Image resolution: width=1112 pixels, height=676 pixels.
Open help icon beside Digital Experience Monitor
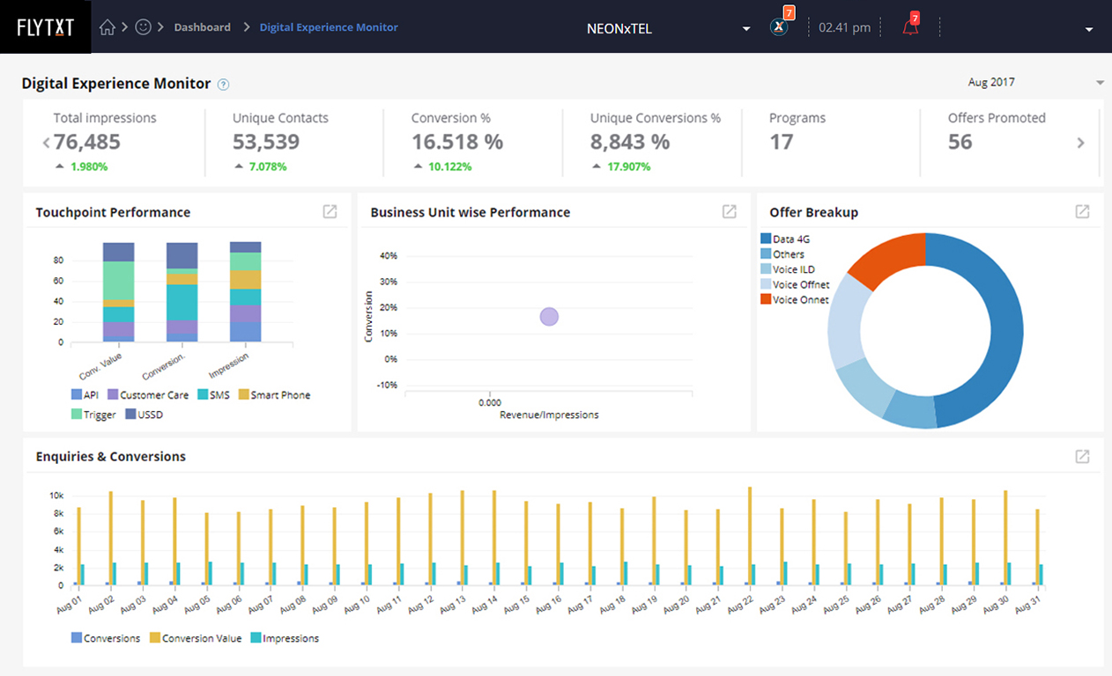click(224, 84)
